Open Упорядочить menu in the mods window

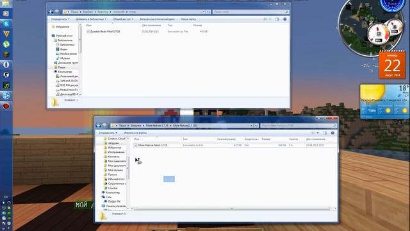(x=60, y=19)
